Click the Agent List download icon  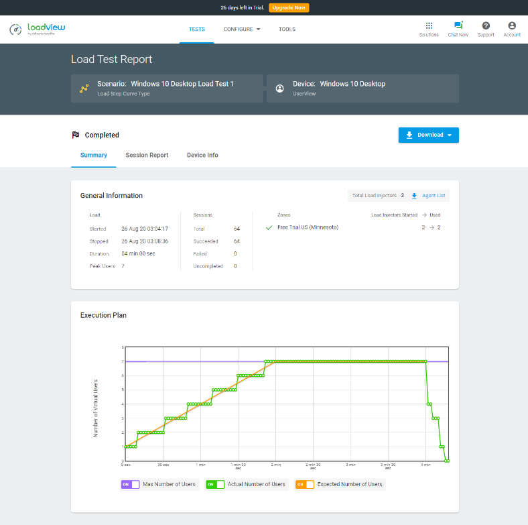point(414,196)
